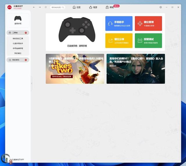This screenshot has height=166, width=186.
Task: Refresh the page with the reload icon
Action: (46, 7)
